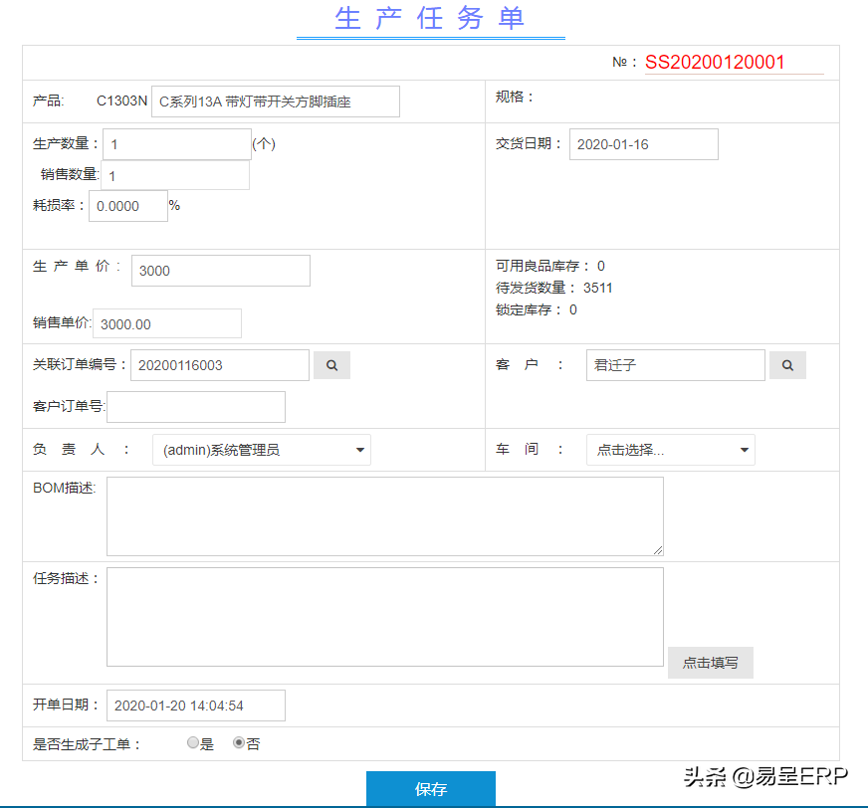The width and height of the screenshot is (868, 808).
Task: Expand 车间 dropdown selector
Action: tap(670, 450)
